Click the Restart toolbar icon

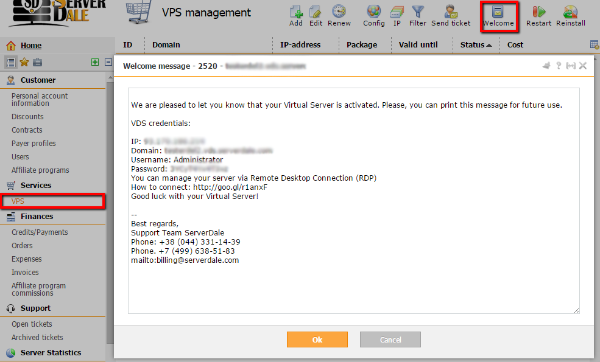(x=538, y=12)
